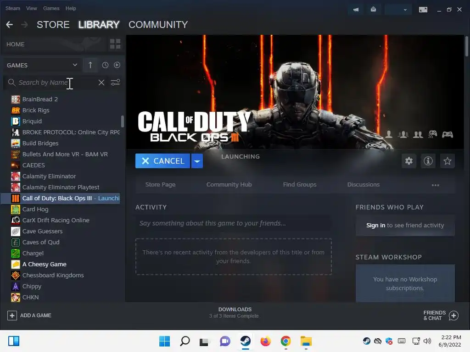Screen dimensions: 470x352
Task: Open the inbox envelope icon
Action: pyautogui.click(x=374, y=10)
